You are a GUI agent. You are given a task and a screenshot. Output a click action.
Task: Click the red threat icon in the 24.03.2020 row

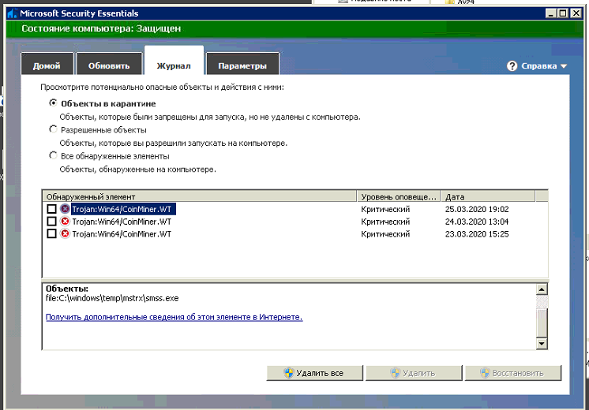(x=65, y=222)
